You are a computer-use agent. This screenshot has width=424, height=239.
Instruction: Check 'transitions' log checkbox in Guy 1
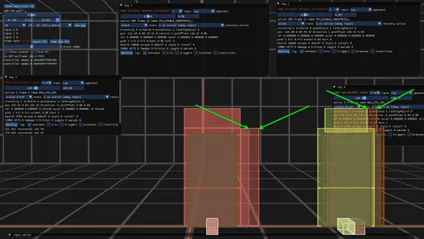pyautogui.click(x=216, y=53)
